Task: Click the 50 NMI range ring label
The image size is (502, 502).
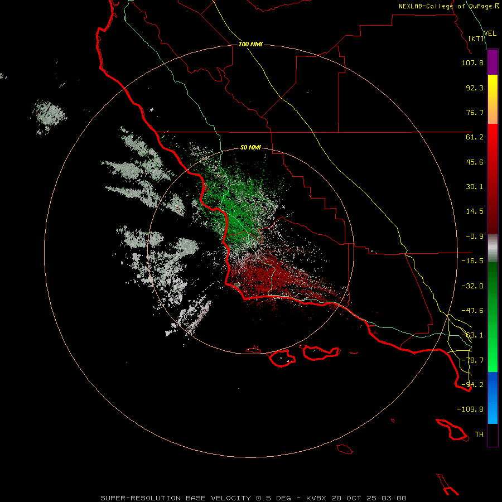Action: [x=250, y=147]
